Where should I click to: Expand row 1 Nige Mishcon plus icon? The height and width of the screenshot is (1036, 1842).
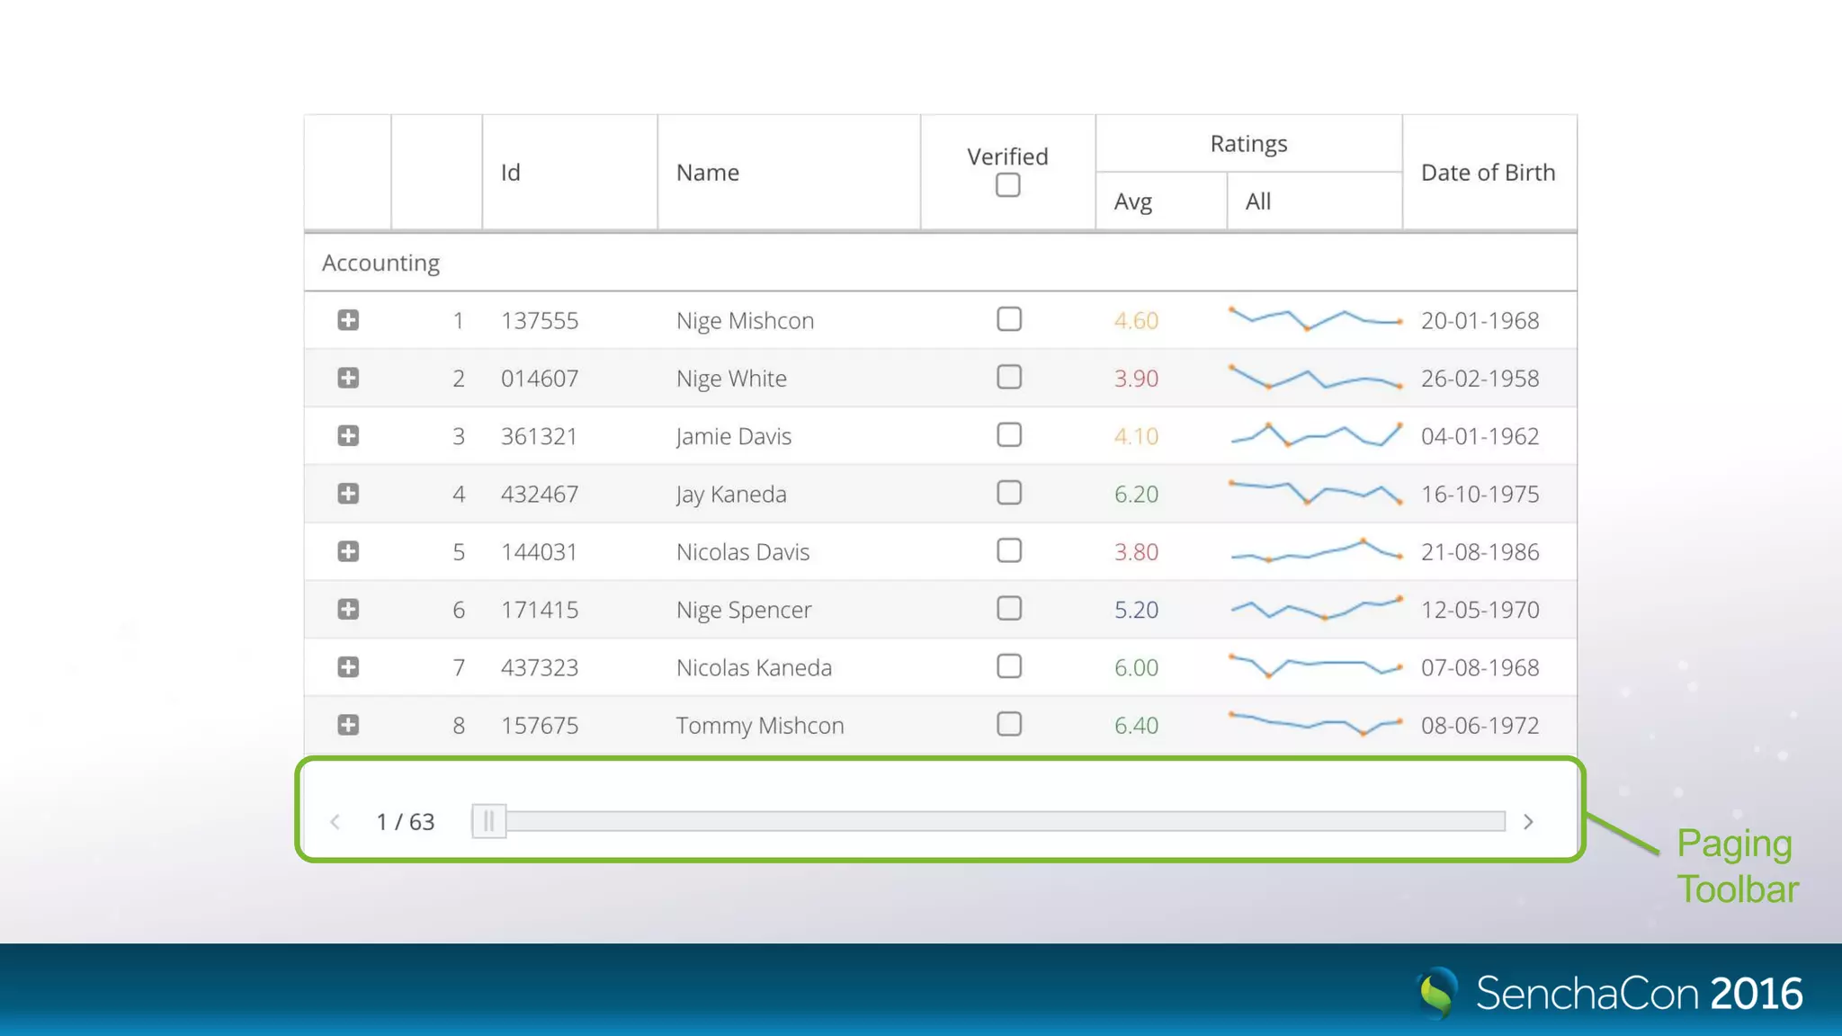tap(348, 320)
